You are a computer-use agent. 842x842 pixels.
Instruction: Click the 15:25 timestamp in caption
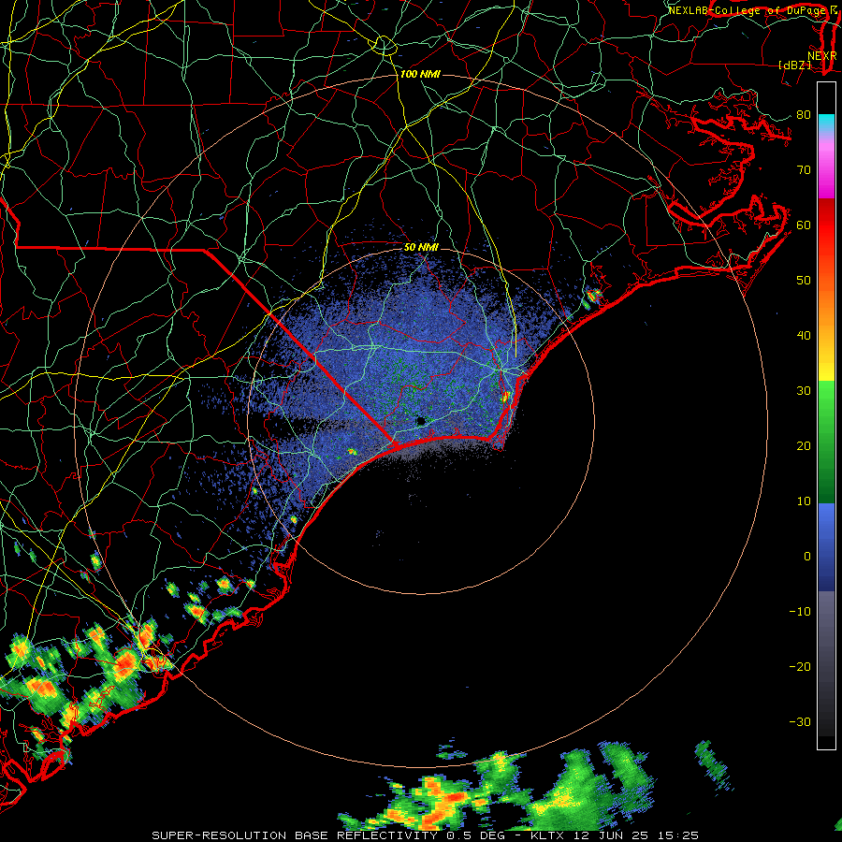pos(679,835)
